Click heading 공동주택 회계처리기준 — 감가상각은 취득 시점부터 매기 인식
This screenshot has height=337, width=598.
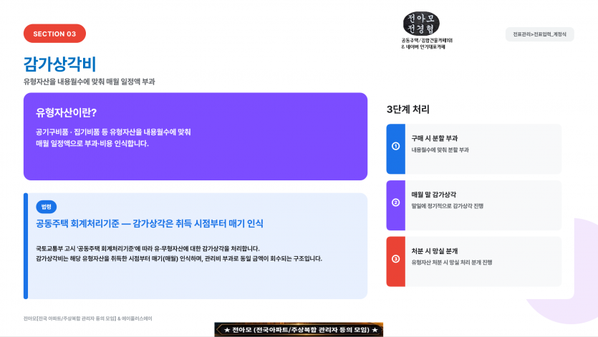tap(150, 223)
